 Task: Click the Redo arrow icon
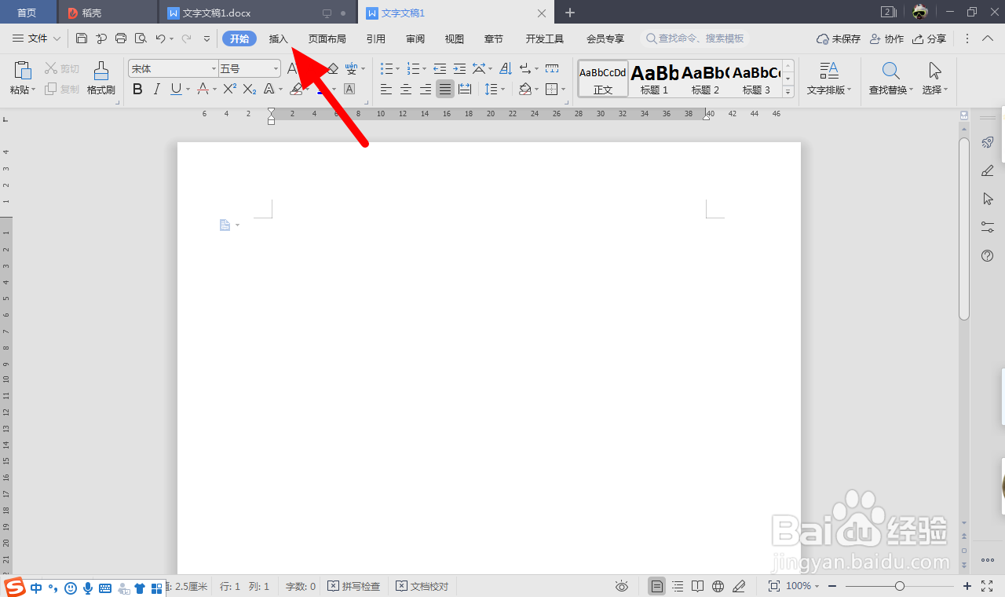pyautogui.click(x=187, y=38)
